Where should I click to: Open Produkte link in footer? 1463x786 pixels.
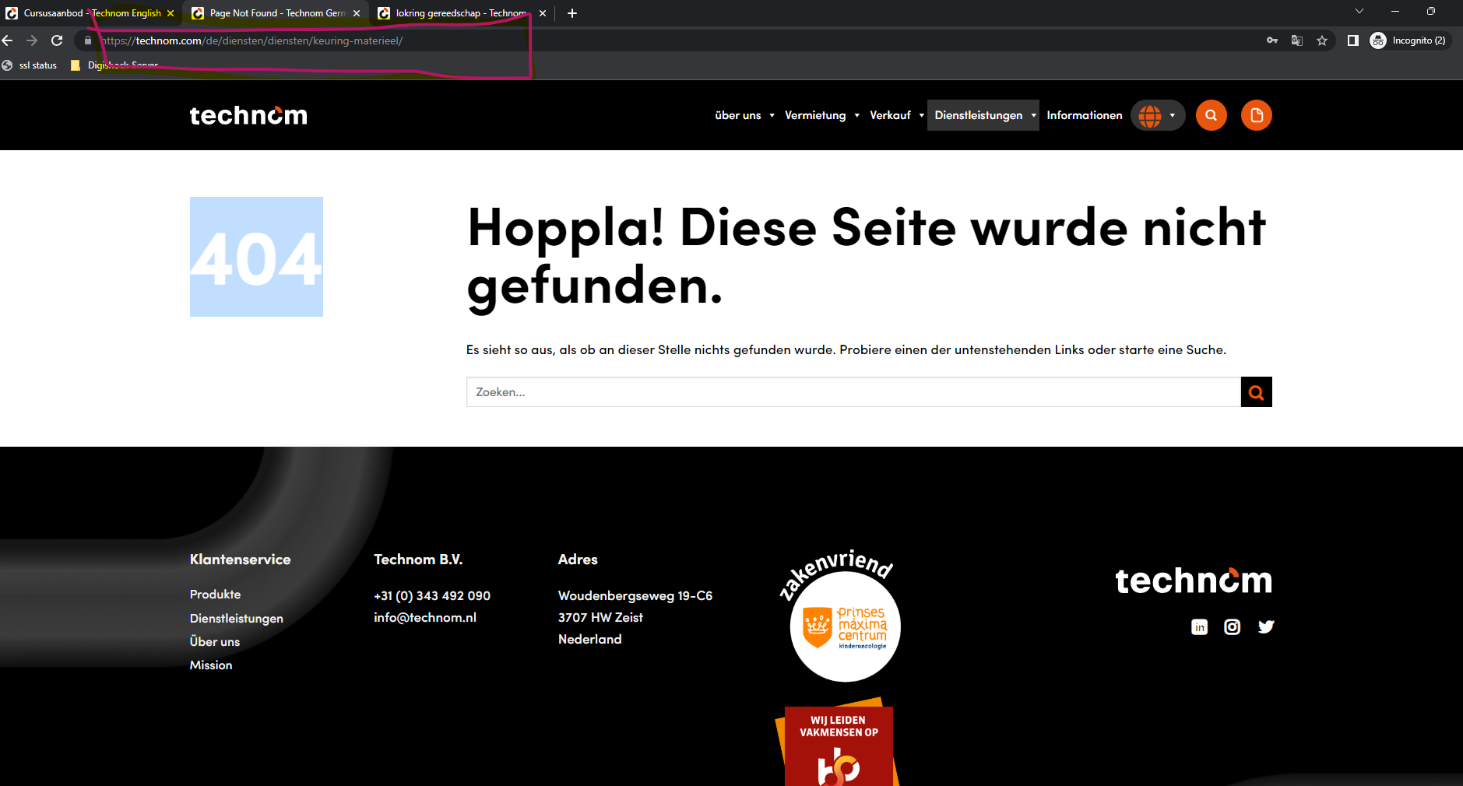pos(215,595)
